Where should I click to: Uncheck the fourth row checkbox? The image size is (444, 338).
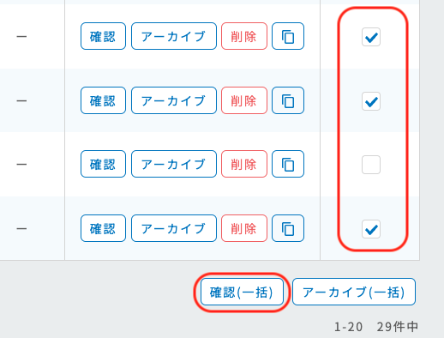(x=371, y=229)
